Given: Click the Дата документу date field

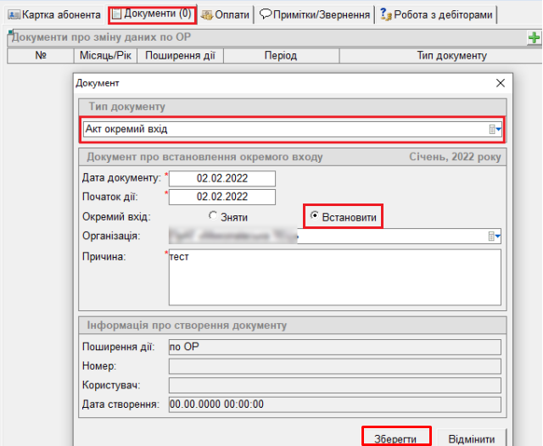Looking at the screenshot, I should tap(222, 178).
